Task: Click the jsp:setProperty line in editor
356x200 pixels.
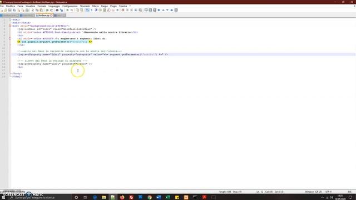Action: [93, 54]
